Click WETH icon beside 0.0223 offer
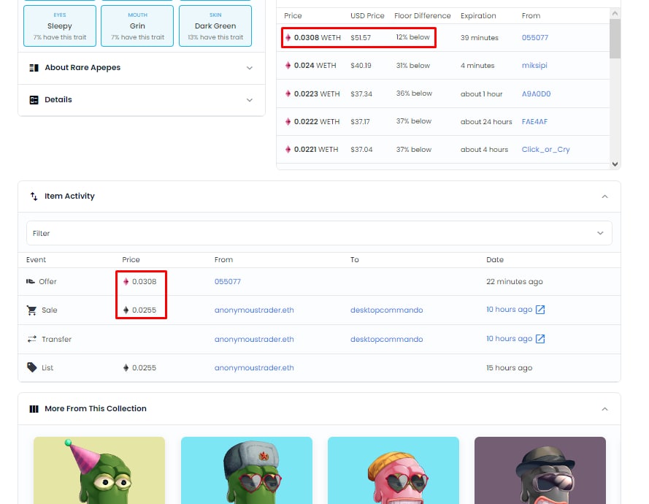The width and height of the screenshot is (649, 504). click(x=288, y=93)
